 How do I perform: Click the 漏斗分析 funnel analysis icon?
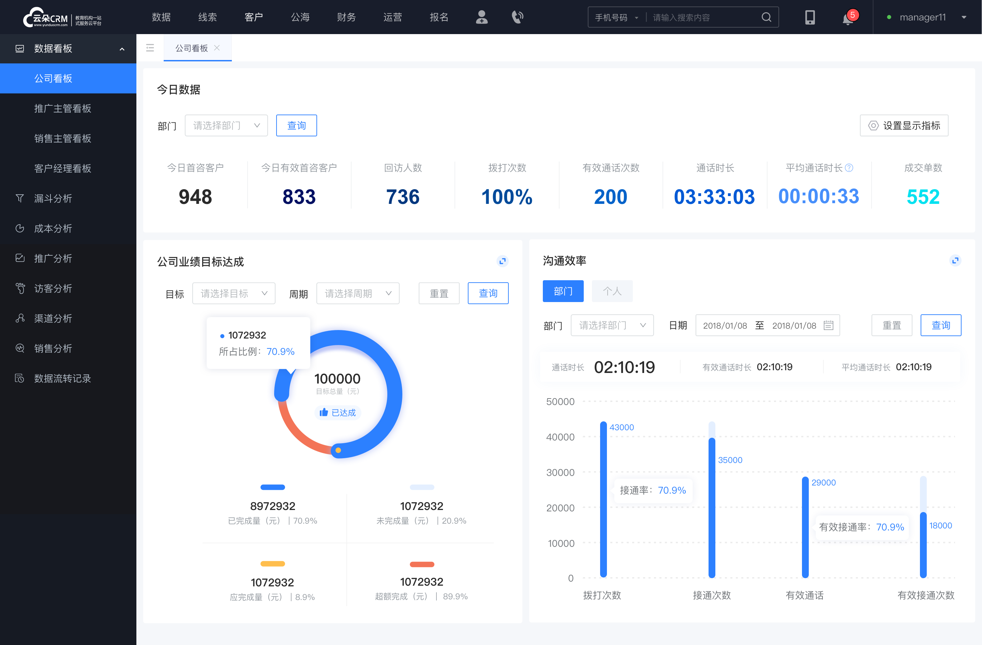19,197
